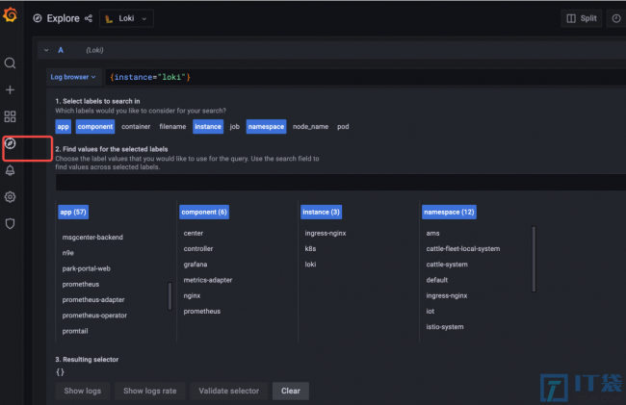Click Validate selector button
The height and width of the screenshot is (405, 626).
(229, 391)
